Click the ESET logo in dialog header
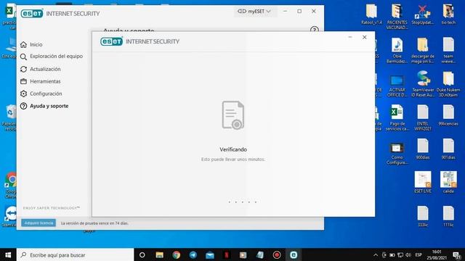Screen dimensions: 465x261 (111, 41)
